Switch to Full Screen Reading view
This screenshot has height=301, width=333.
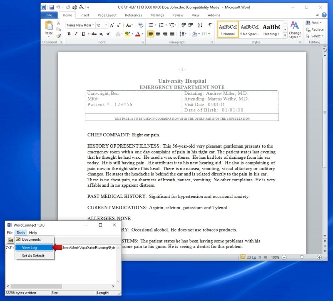tap(249, 257)
